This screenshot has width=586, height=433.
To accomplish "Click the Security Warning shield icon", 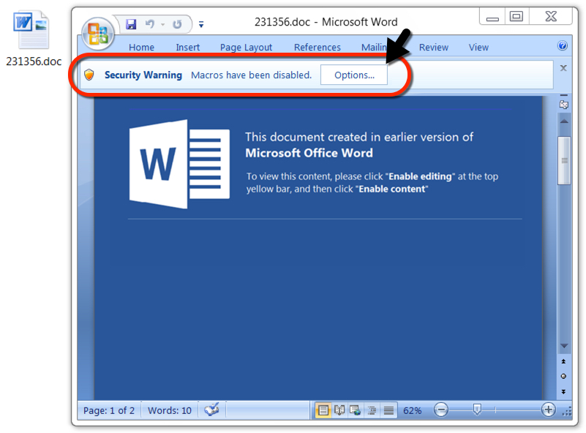I will (x=89, y=75).
